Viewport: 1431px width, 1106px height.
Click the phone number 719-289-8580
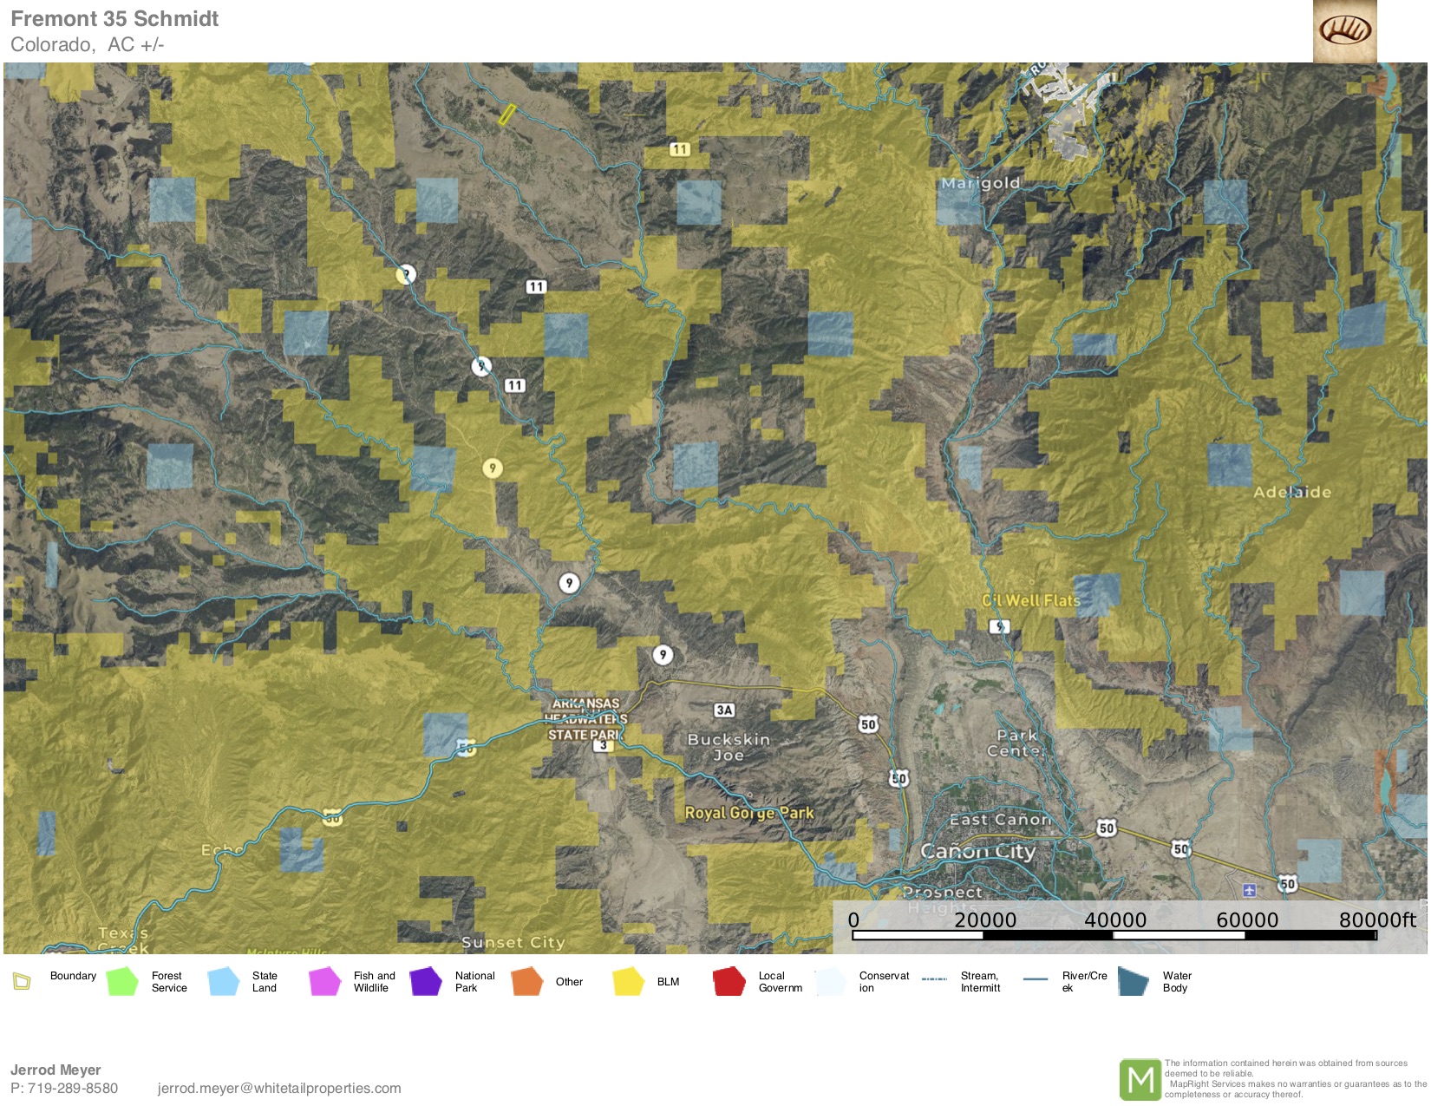tap(73, 1088)
